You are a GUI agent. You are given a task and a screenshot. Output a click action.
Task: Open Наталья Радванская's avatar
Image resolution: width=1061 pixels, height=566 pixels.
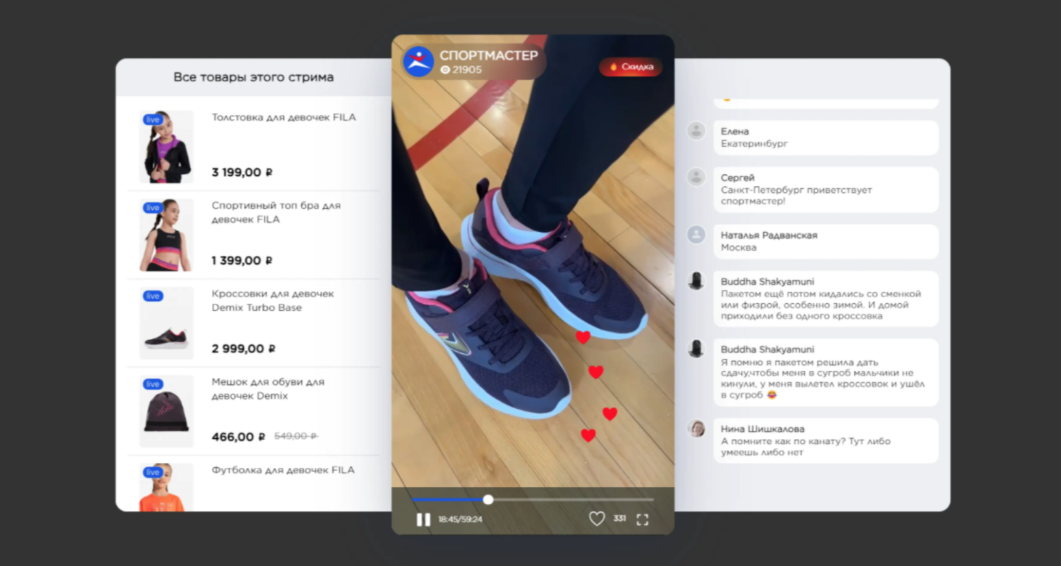pos(696,234)
